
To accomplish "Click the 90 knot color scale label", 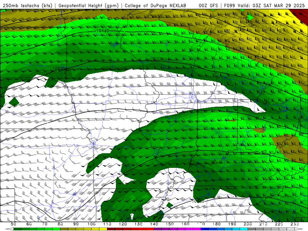I will click(76, 224).
